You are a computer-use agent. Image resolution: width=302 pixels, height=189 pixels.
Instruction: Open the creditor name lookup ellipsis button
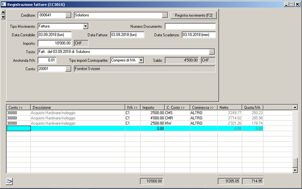coord(164,15)
